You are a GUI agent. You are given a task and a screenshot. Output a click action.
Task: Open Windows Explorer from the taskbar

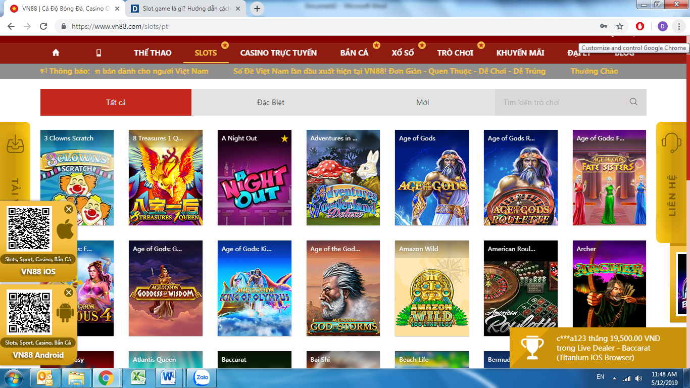[x=77, y=377]
